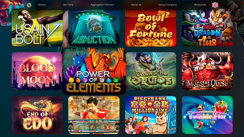The height and width of the screenshot is (137, 244).
Task: Go to Aggregation Platform page
Action: (102, 5)
